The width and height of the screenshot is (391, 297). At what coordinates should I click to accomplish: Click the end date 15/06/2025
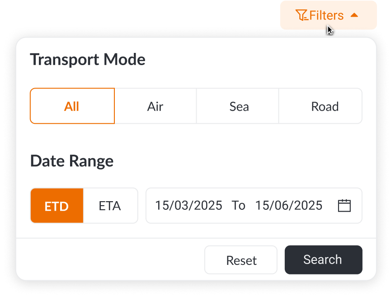click(x=288, y=206)
